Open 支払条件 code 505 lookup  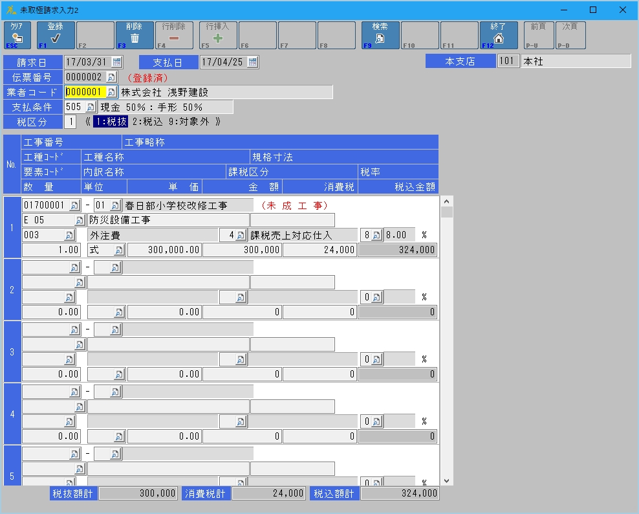pos(90,107)
